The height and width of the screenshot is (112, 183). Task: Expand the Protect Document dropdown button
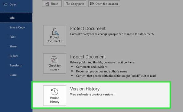(55, 35)
